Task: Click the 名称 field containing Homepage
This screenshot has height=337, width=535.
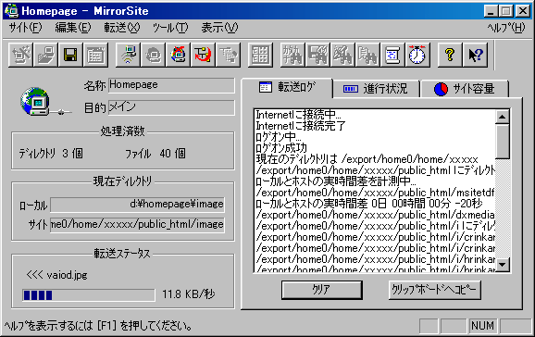Action: tap(171, 85)
